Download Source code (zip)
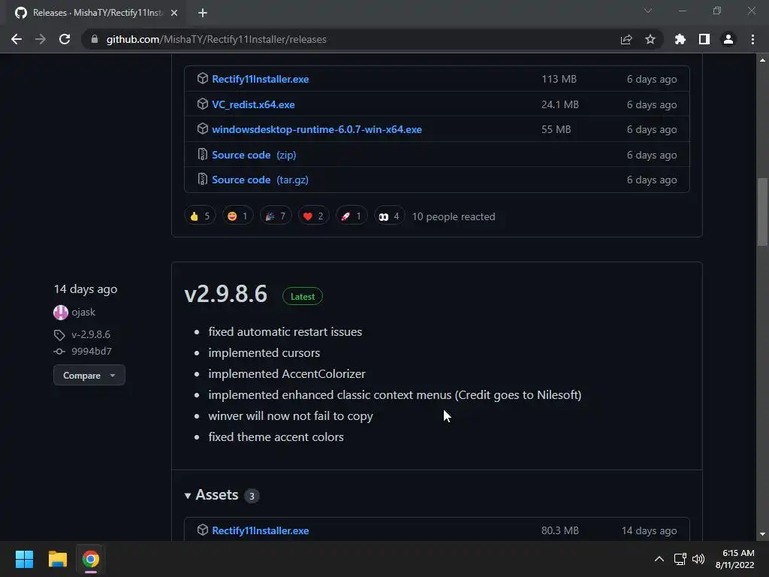Viewport: 769px width, 577px height. click(254, 155)
